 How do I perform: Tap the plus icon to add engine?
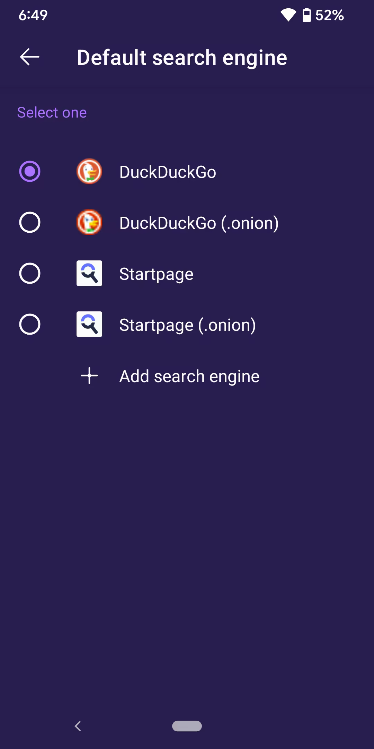tap(89, 376)
